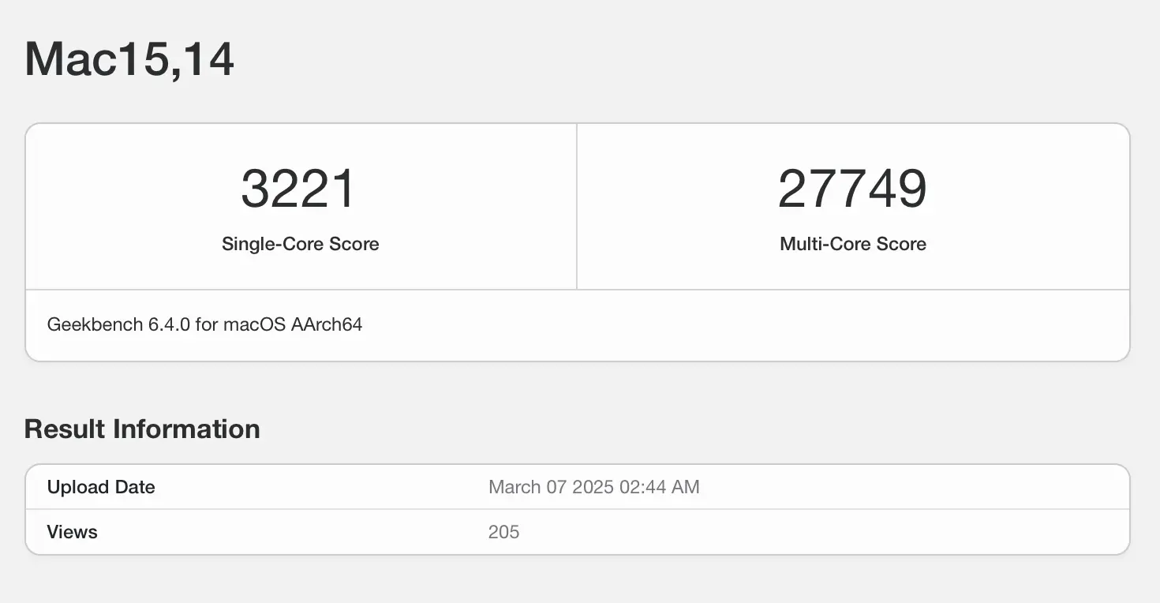
Task: Click the Upload Date row label
Action: 101,487
